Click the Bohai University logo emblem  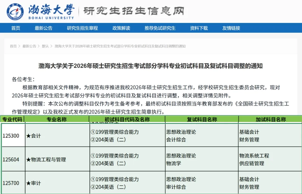15,12
